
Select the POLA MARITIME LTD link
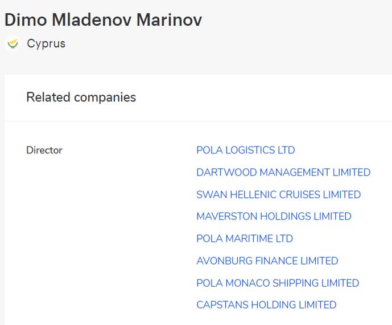(245, 238)
